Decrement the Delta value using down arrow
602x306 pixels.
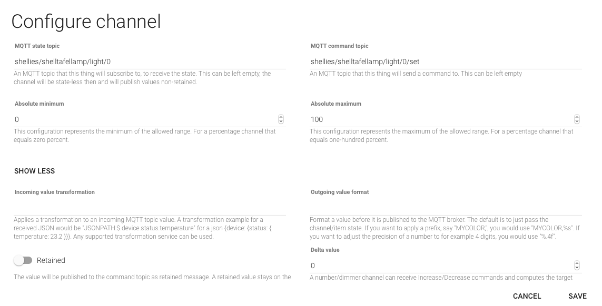pos(577,268)
